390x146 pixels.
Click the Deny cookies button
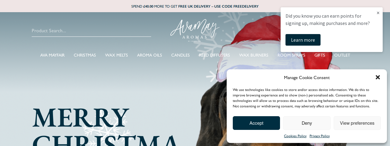(x=307, y=123)
